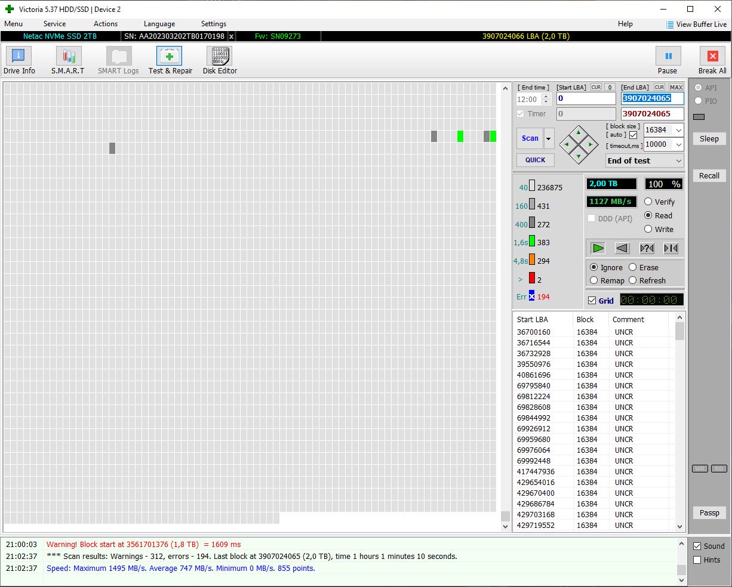Click the View Buffer Live icon
The height and width of the screenshot is (587, 732).
(x=670, y=24)
